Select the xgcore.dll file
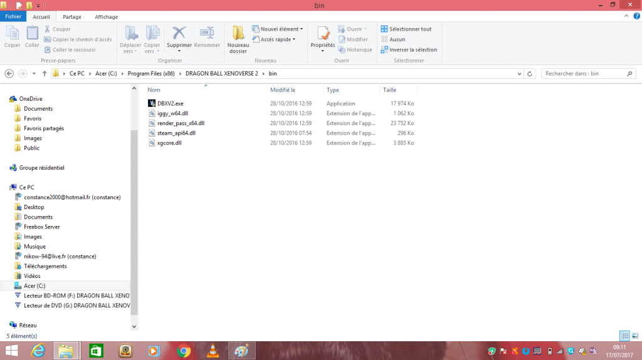Image resolution: width=642 pixels, height=360 pixels. point(169,143)
